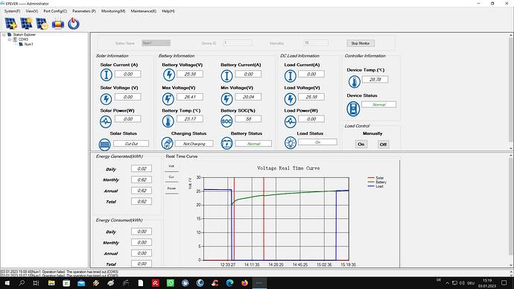Click the Battery SOC value field
The height and width of the screenshot is (289, 514).
[248, 119]
